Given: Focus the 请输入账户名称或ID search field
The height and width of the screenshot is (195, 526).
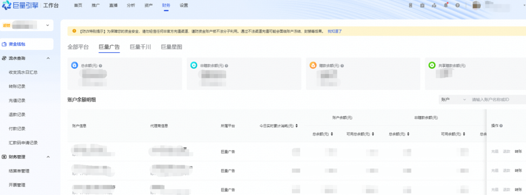Looking at the screenshot, I should [497, 99].
